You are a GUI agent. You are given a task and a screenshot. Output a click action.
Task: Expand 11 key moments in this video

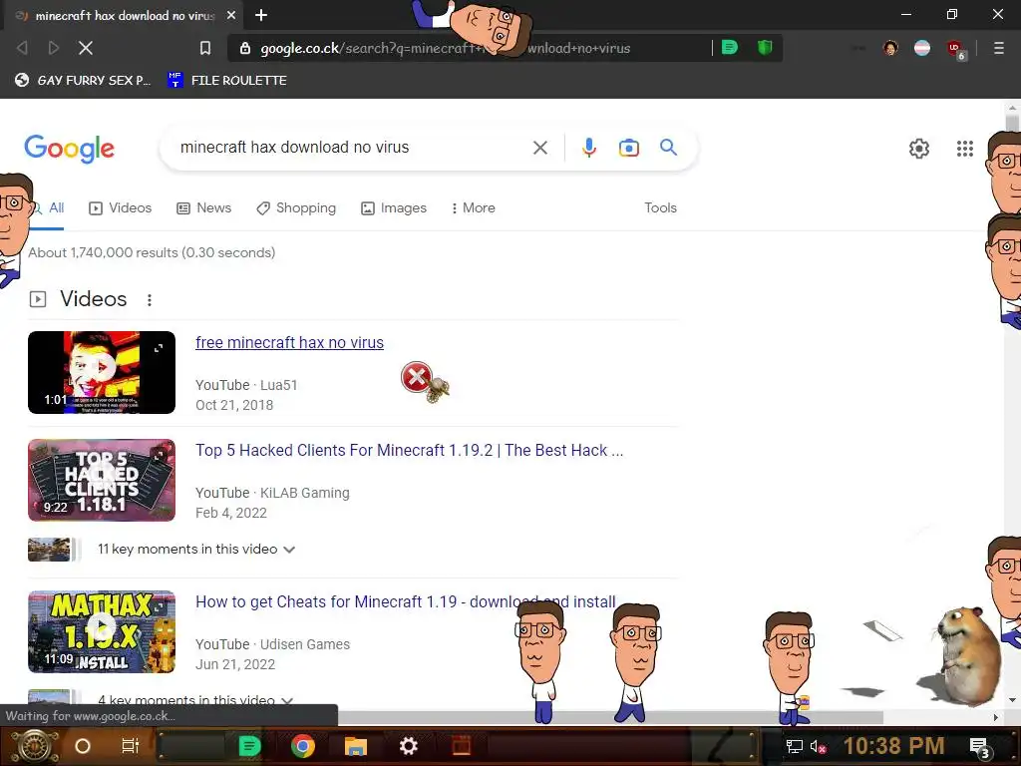(x=196, y=550)
